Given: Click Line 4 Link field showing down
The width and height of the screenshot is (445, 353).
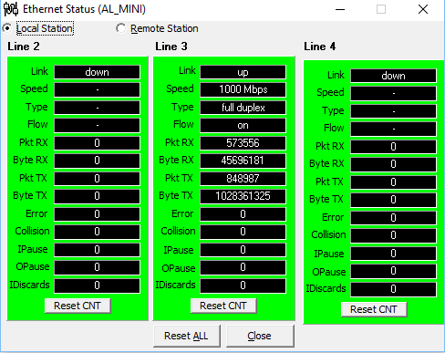Looking at the screenshot, I should [x=393, y=76].
